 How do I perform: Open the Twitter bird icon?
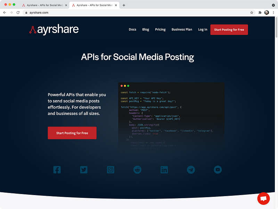pyautogui.click(x=84, y=170)
